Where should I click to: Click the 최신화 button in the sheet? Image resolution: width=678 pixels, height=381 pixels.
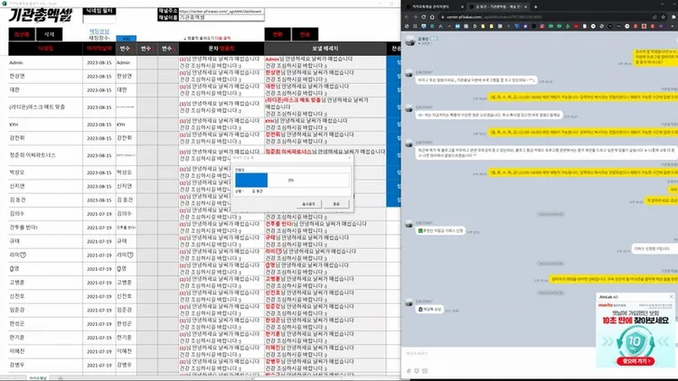click(x=22, y=34)
